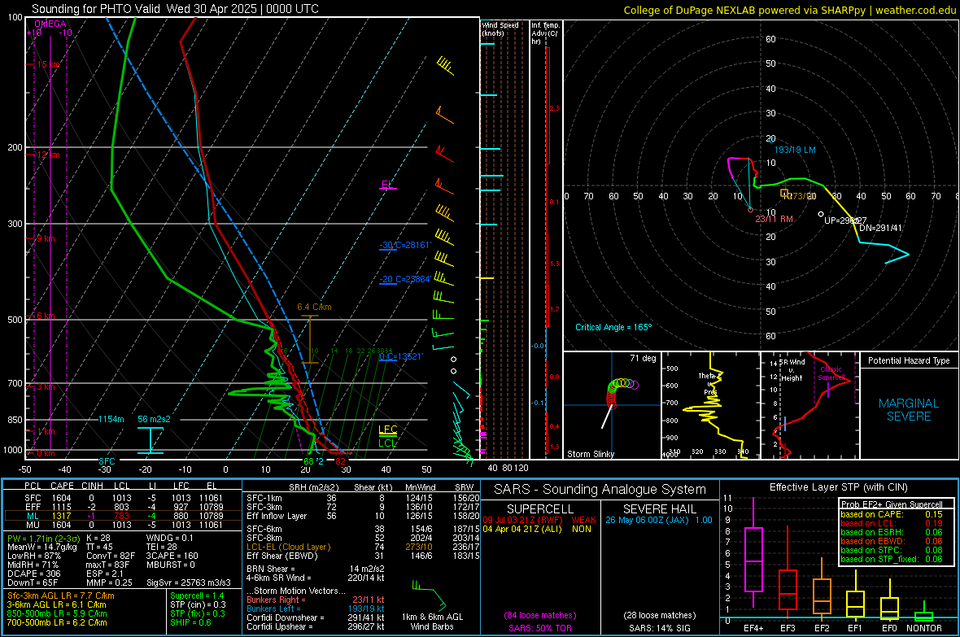This screenshot has width=960, height=637.
Task: Click the 'DN=291/41' Corfidi label
Action: [880, 228]
